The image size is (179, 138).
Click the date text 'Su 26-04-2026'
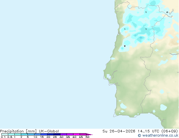coord(119,131)
